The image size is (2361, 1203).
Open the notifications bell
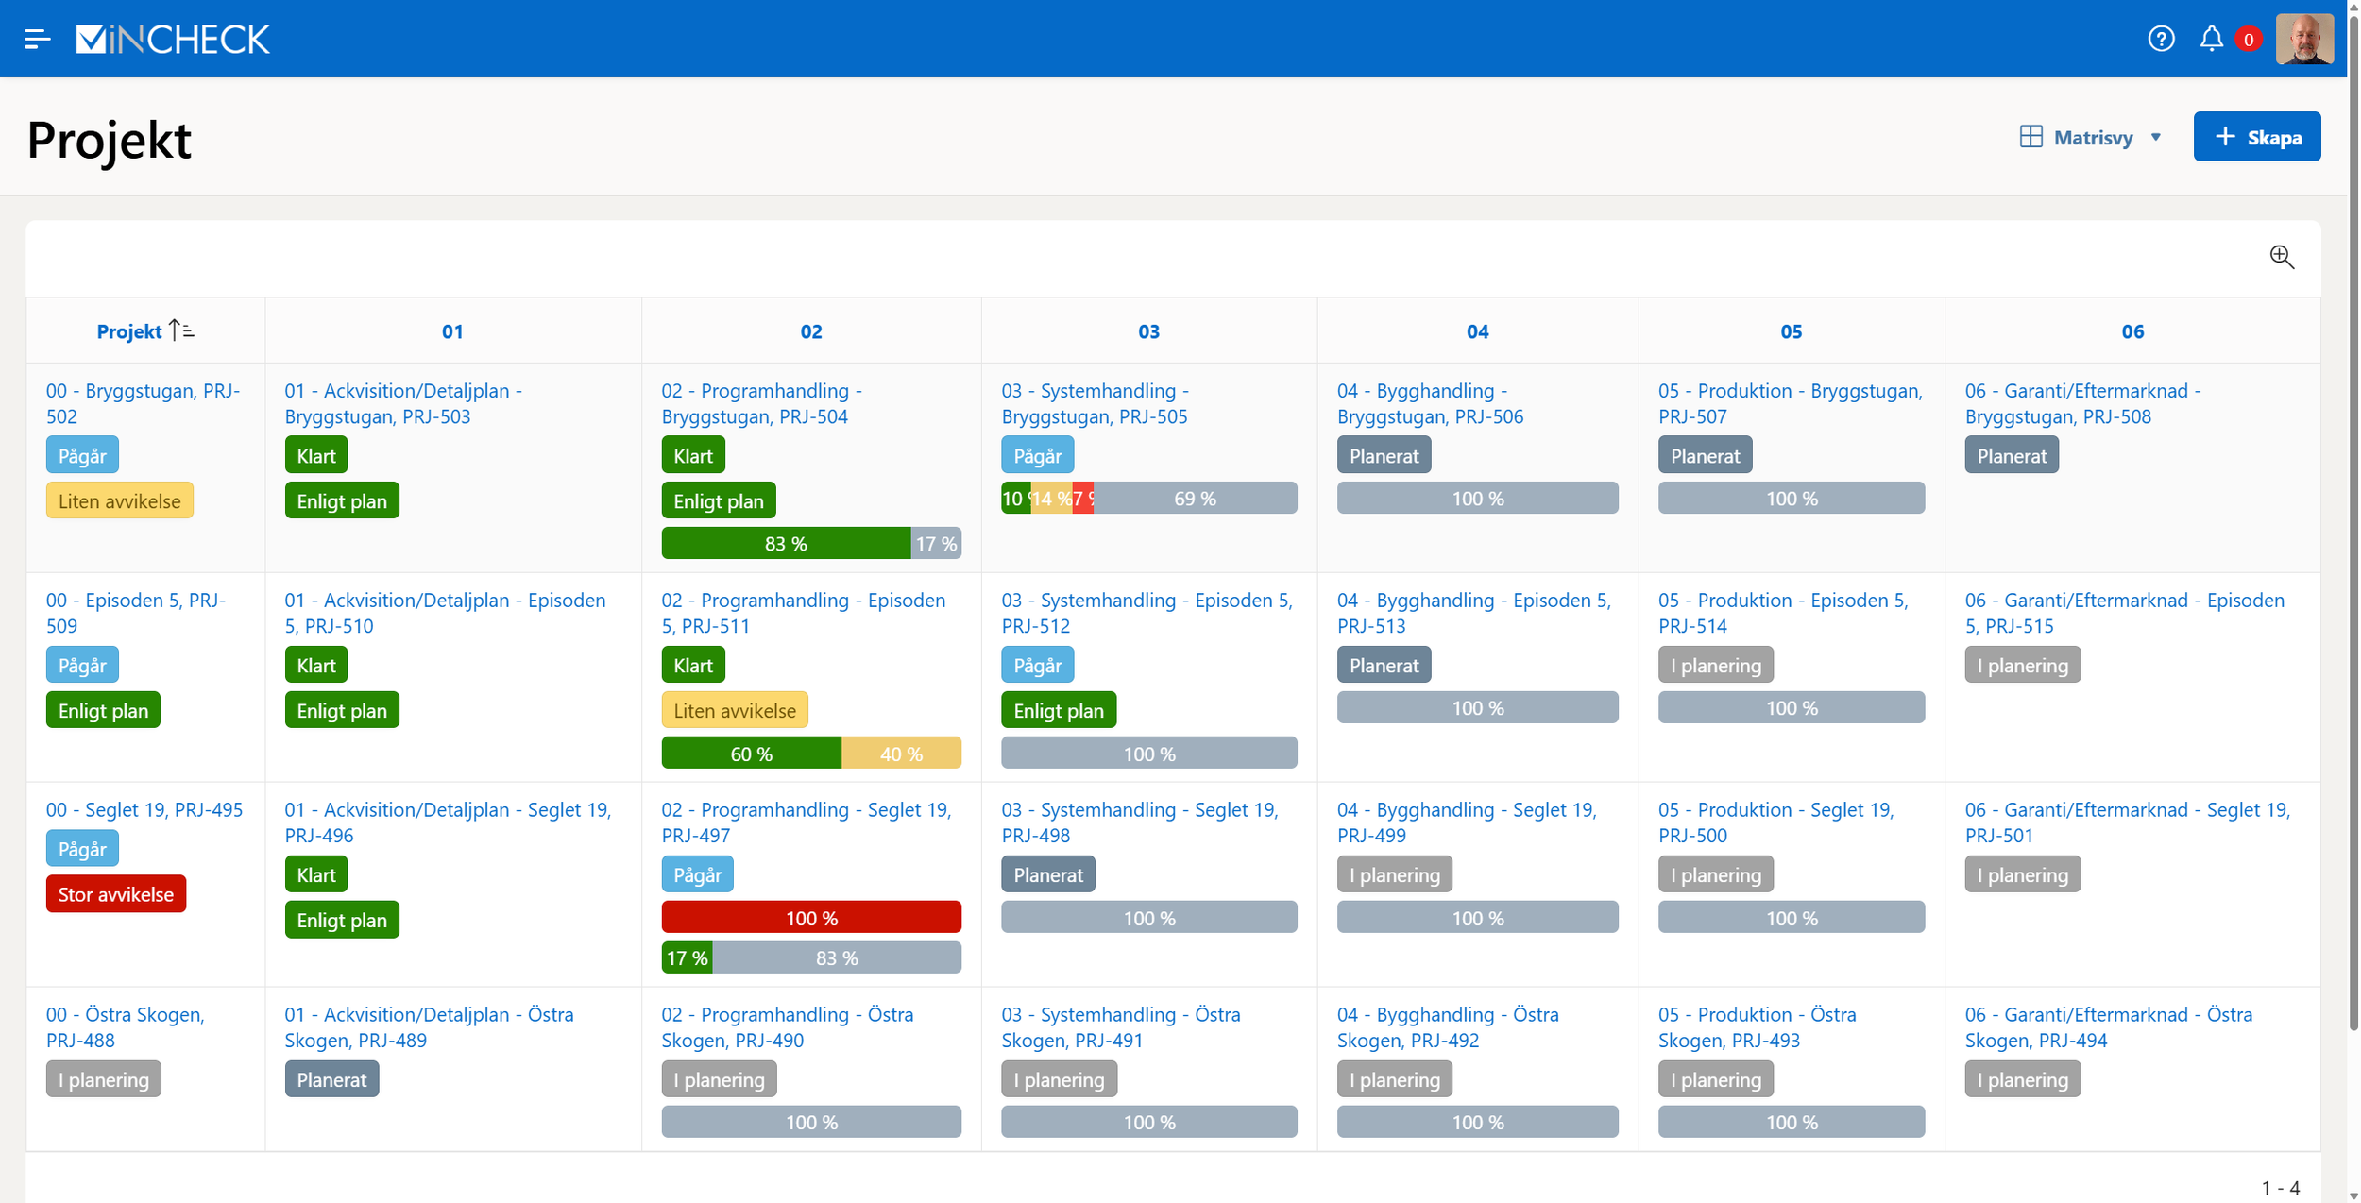pyautogui.click(x=2211, y=39)
